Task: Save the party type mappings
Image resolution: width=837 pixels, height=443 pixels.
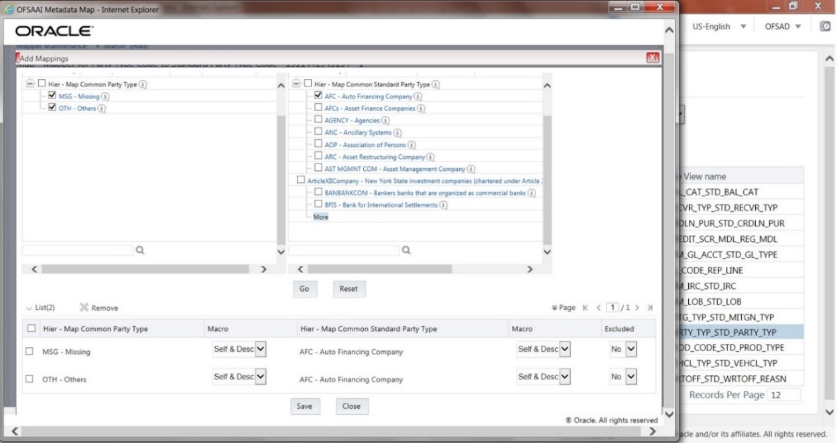Action: (305, 406)
